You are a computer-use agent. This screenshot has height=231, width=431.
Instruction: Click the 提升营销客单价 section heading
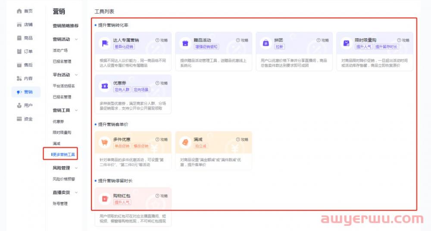(113, 124)
